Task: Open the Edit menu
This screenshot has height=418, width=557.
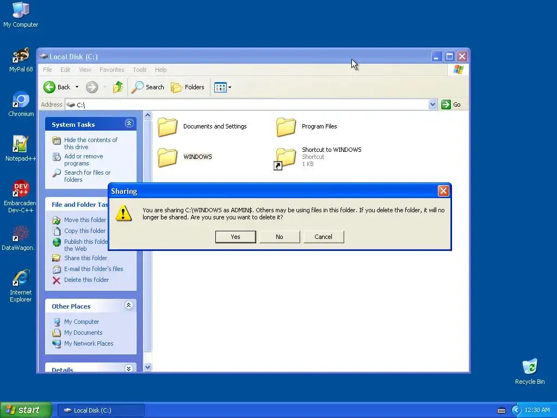Action: click(65, 70)
